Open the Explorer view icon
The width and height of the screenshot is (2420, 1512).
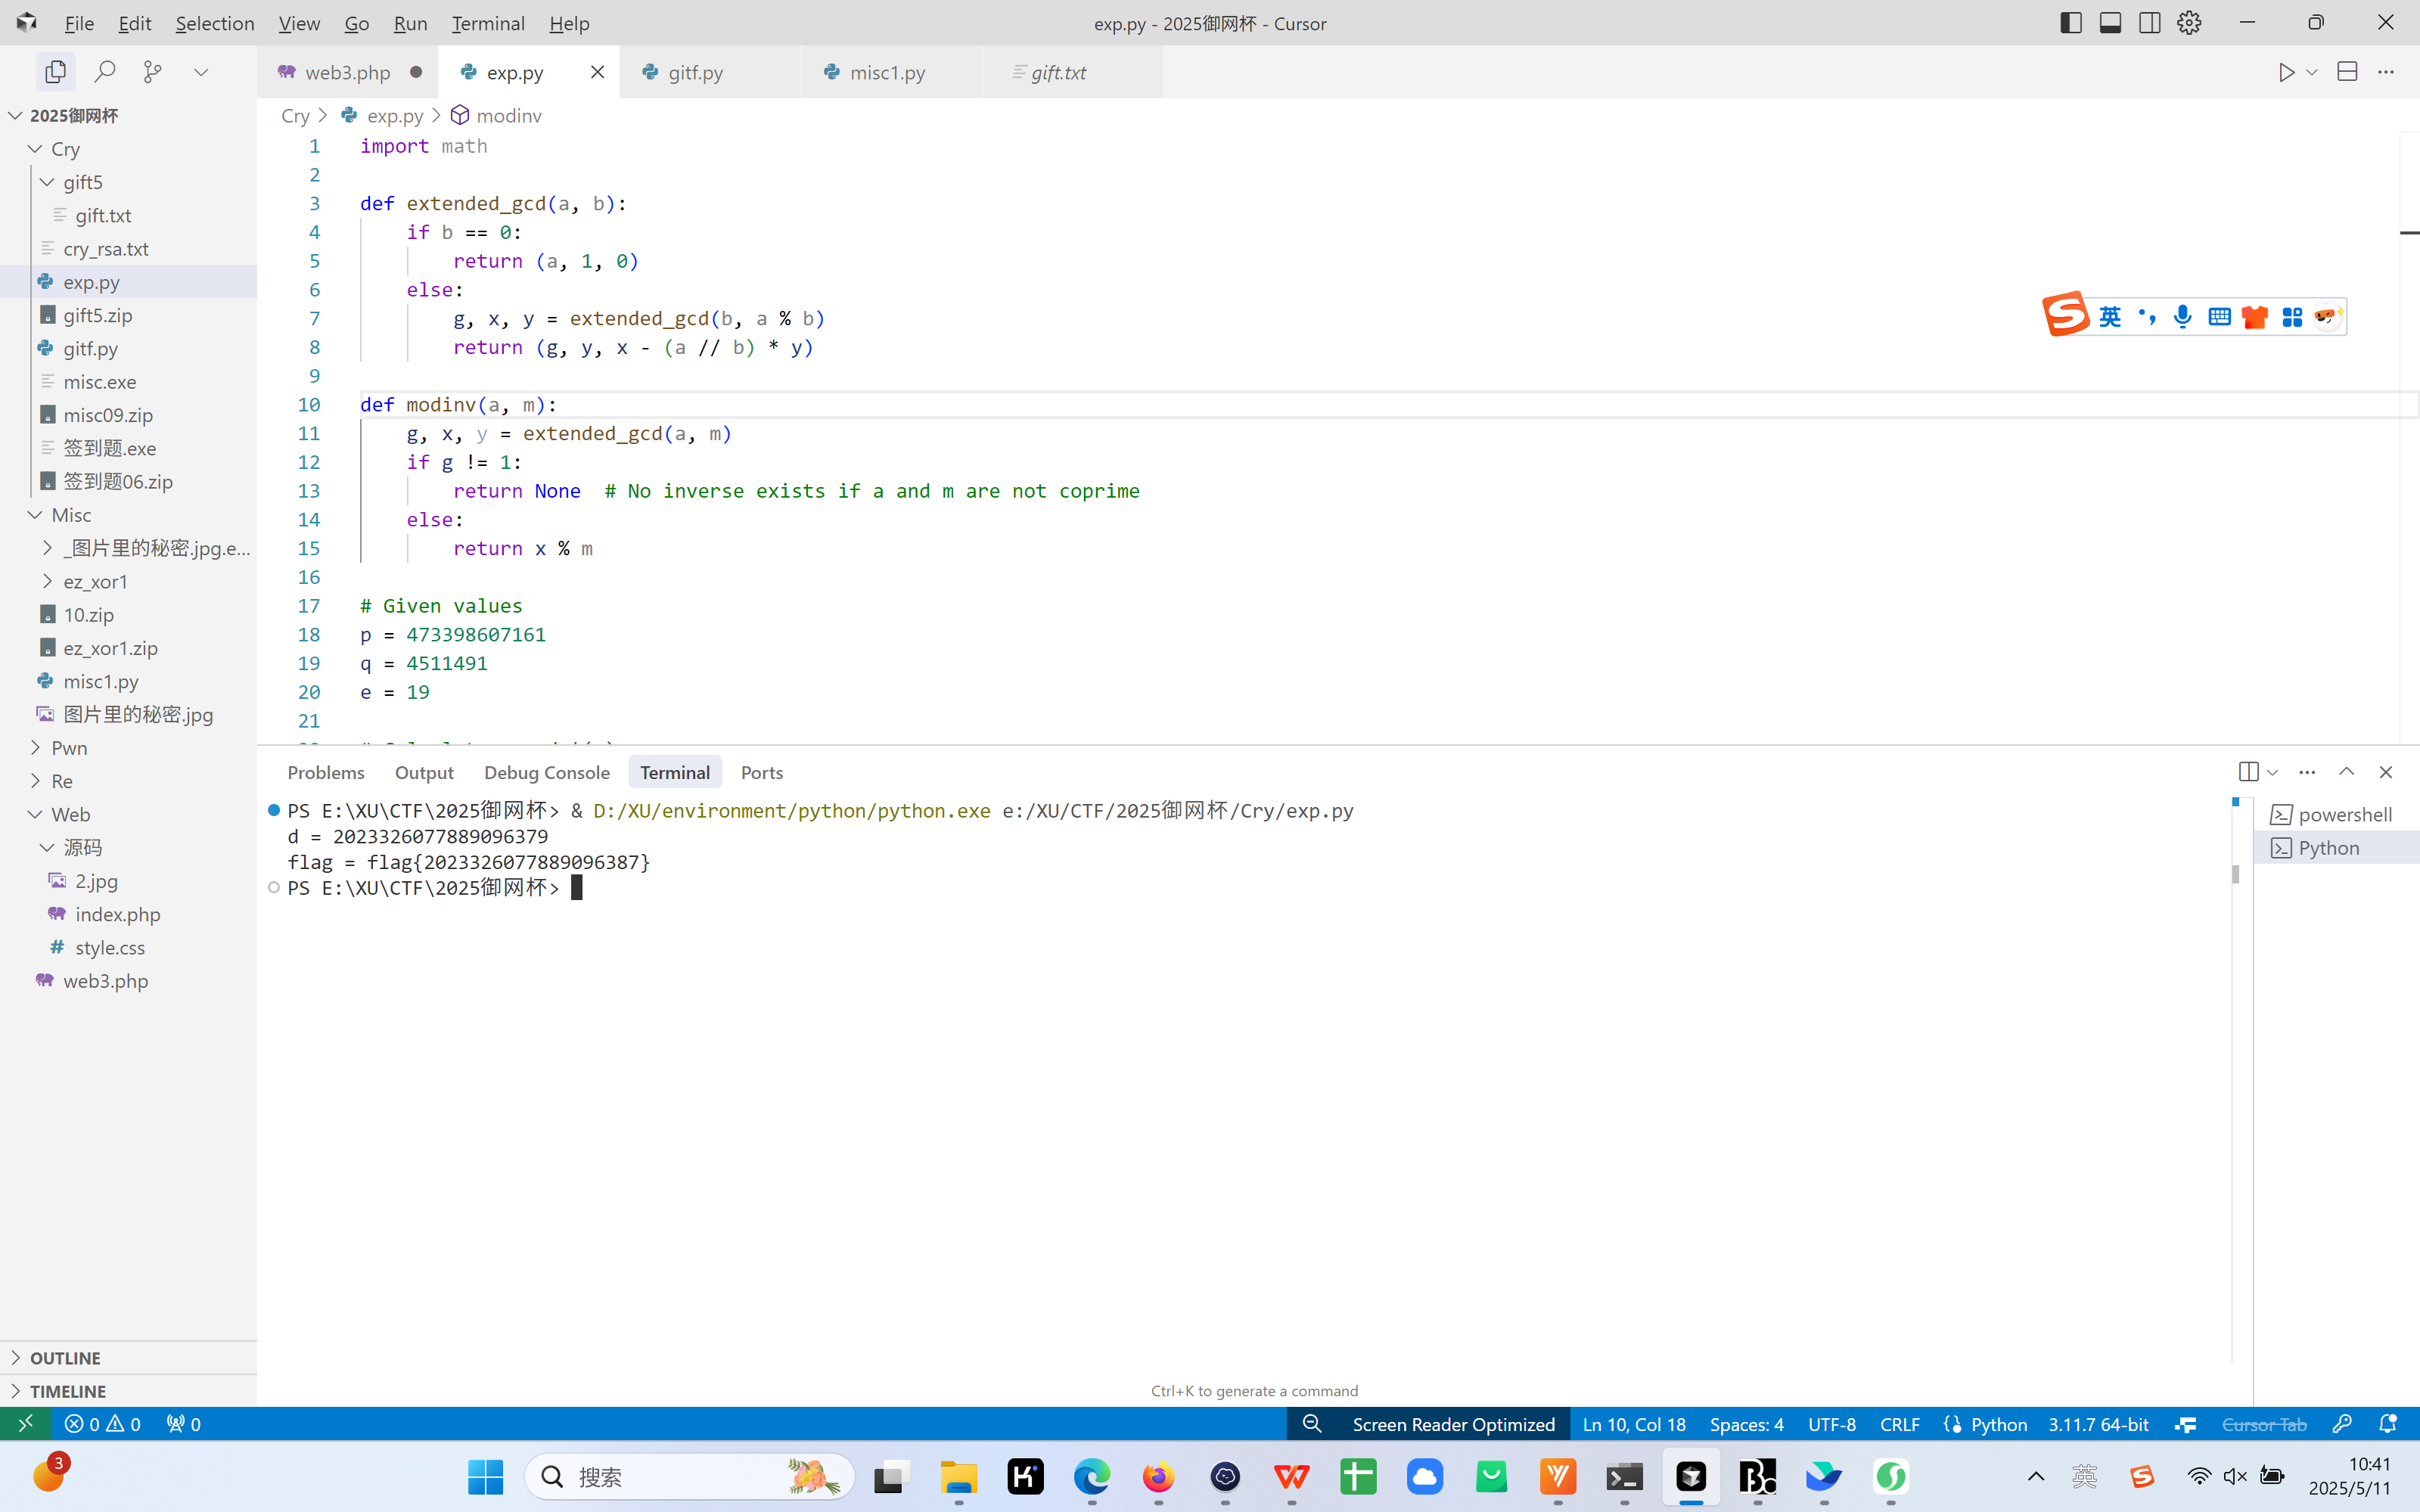tap(55, 72)
